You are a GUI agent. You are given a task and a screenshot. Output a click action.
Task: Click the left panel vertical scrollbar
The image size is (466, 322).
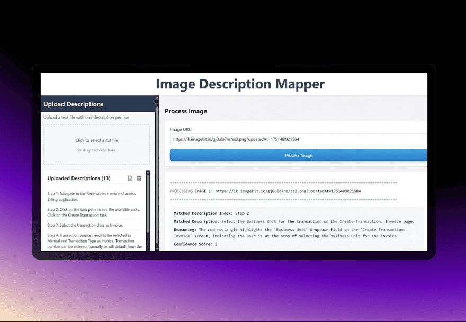point(157,159)
